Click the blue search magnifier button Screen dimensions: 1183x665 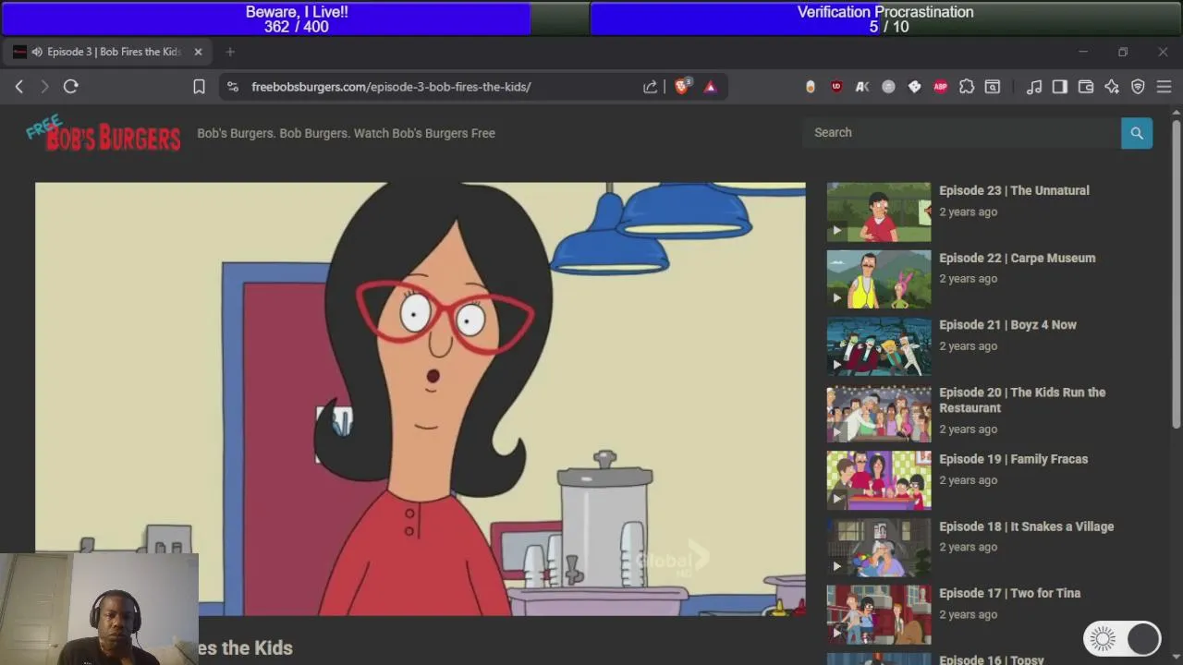point(1137,133)
